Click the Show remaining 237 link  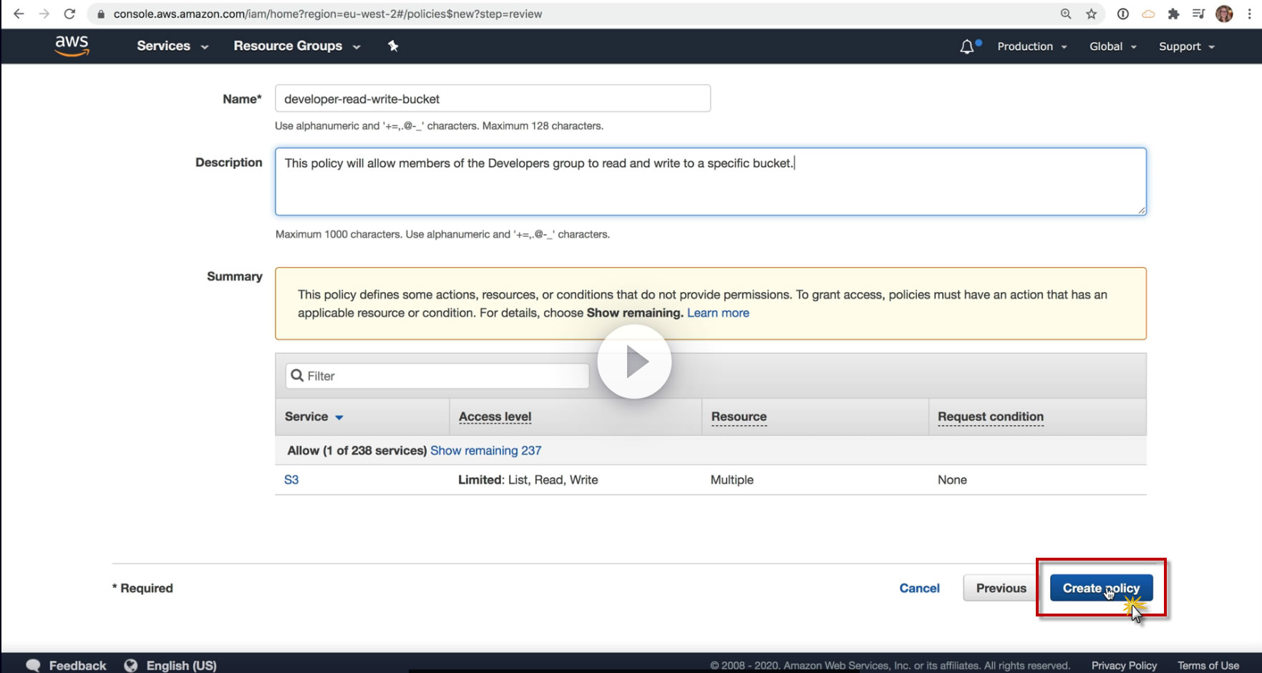pyautogui.click(x=485, y=450)
